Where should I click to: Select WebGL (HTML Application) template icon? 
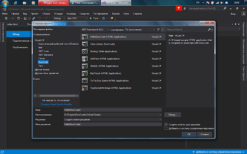point(85,66)
